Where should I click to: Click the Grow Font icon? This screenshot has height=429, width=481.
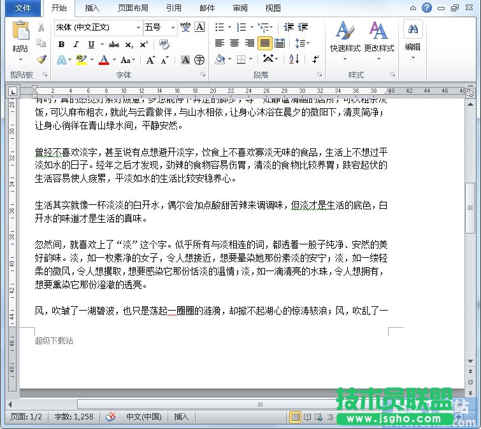pos(150,60)
